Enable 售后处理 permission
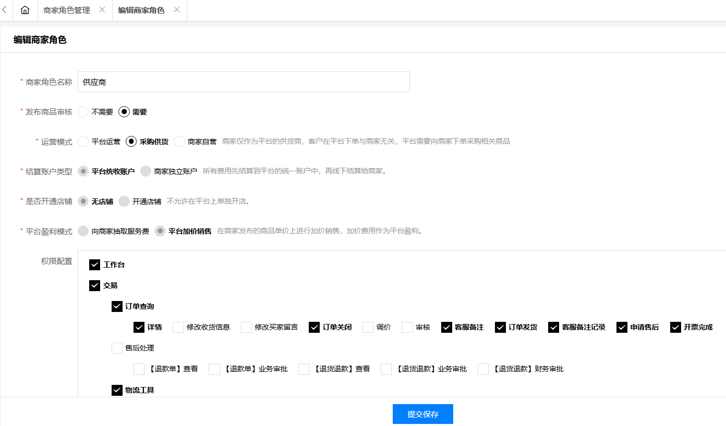The height and width of the screenshot is (426, 726). [117, 348]
